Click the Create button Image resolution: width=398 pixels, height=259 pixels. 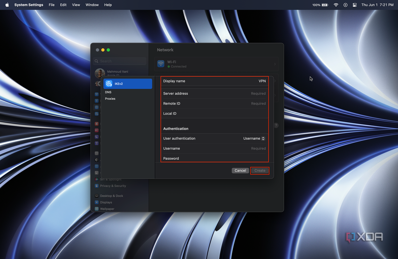tap(260, 171)
